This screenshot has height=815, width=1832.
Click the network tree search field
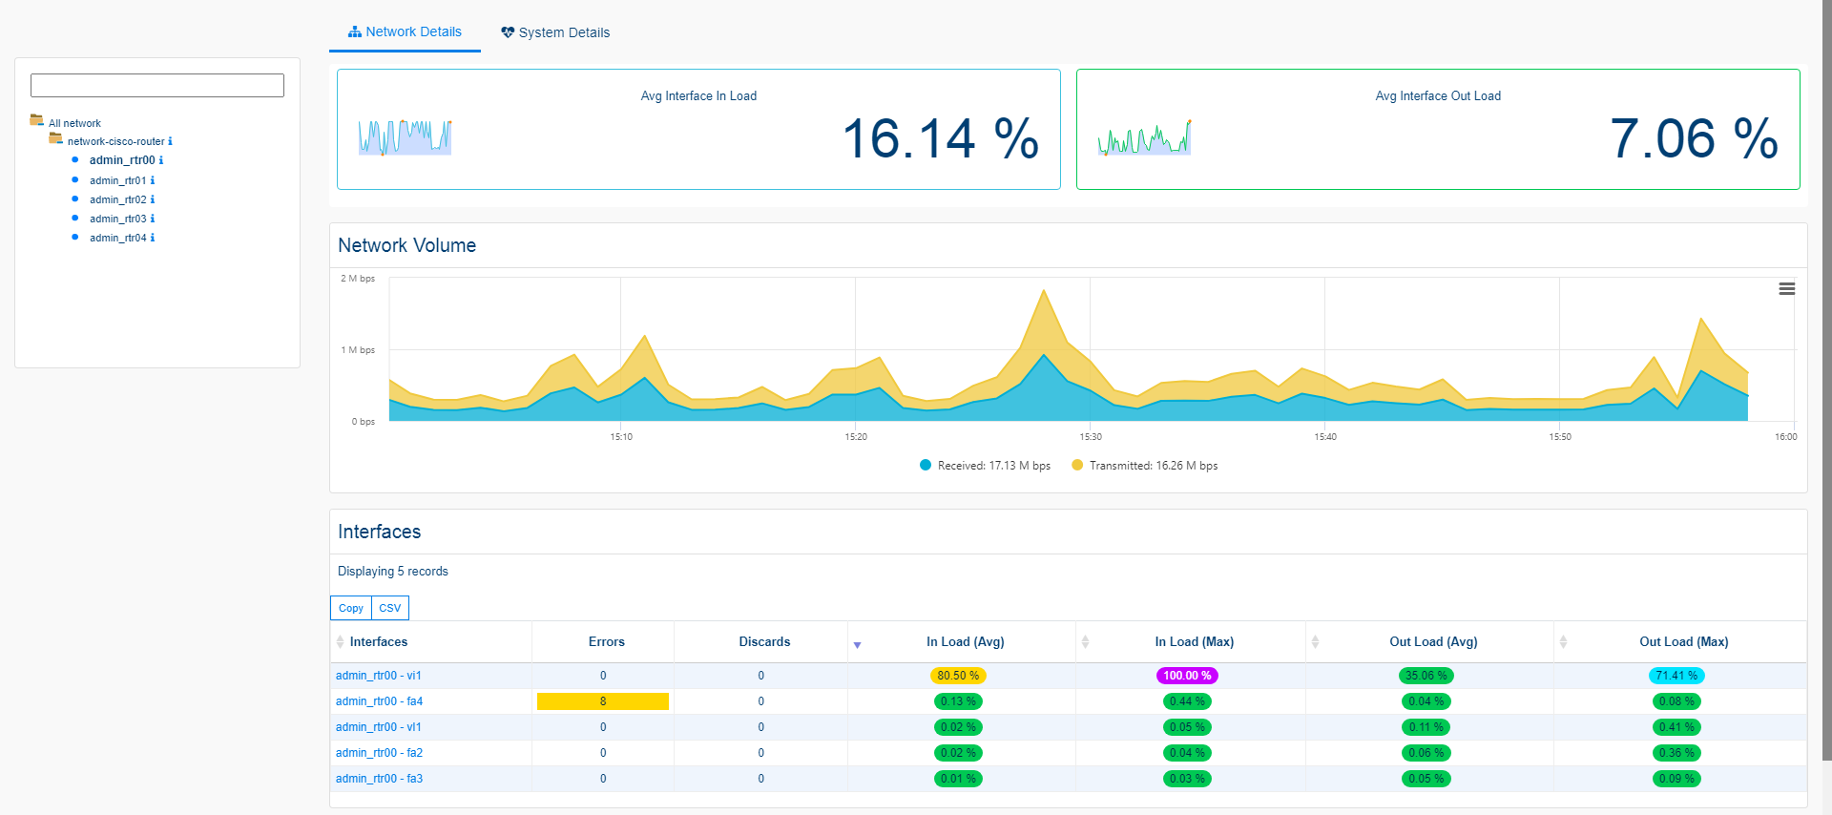coord(157,86)
